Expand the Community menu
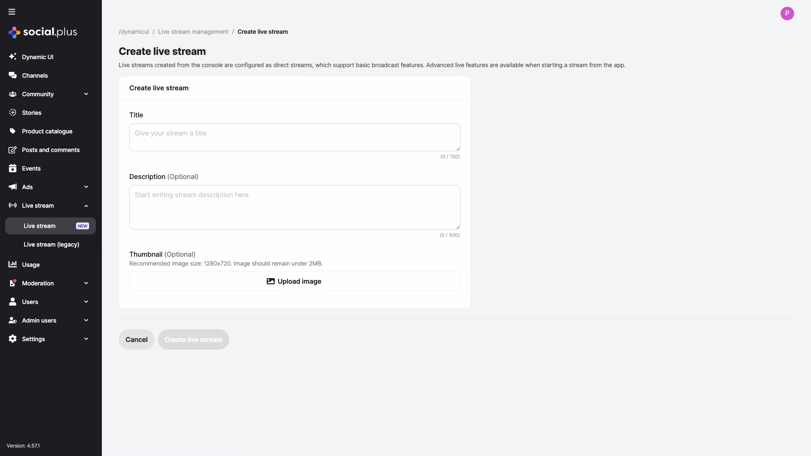Screen dimensions: 811x456 tap(86, 94)
